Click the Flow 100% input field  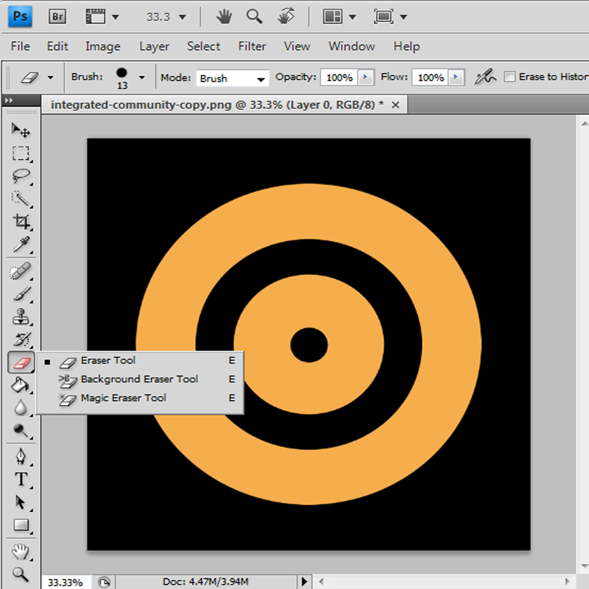(431, 77)
